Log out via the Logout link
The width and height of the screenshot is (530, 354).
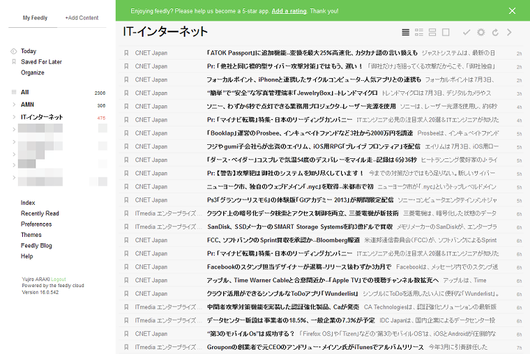coord(59,279)
